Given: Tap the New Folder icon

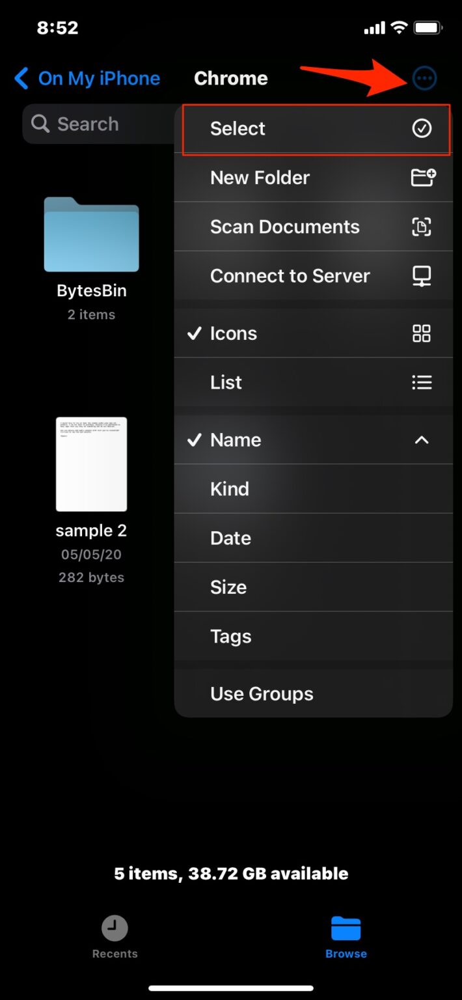Looking at the screenshot, I should pyautogui.click(x=423, y=177).
